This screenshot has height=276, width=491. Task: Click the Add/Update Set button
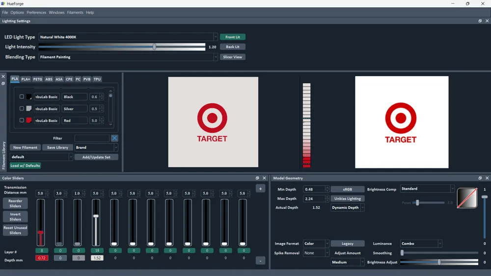96,157
